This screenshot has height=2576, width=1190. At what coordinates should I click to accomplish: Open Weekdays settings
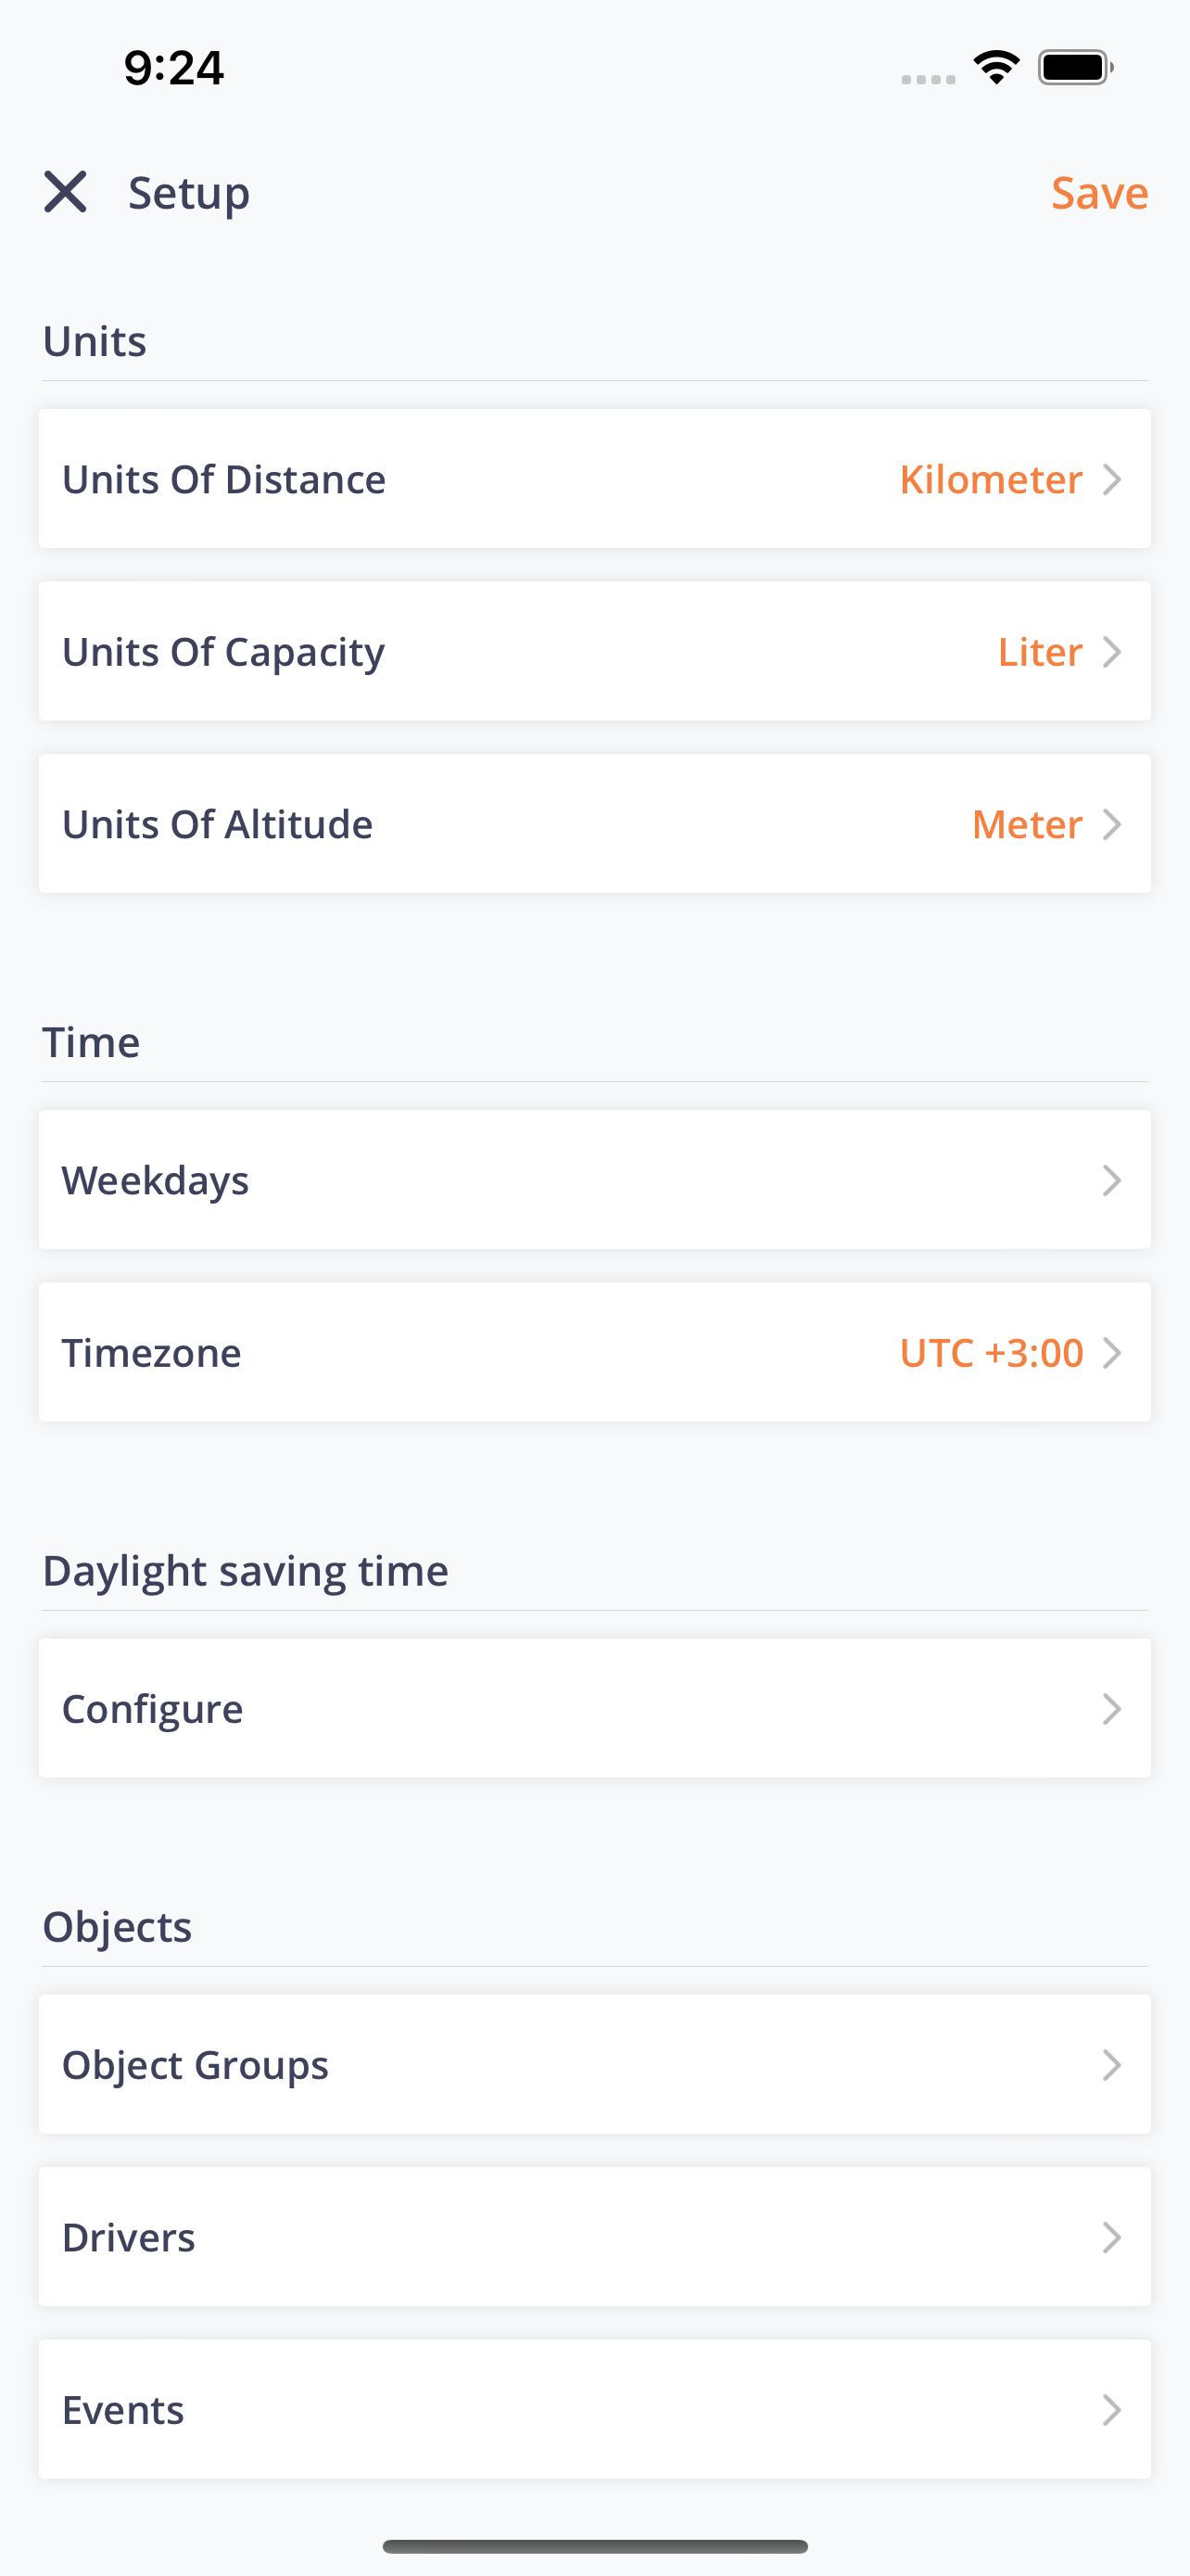pyautogui.click(x=594, y=1180)
